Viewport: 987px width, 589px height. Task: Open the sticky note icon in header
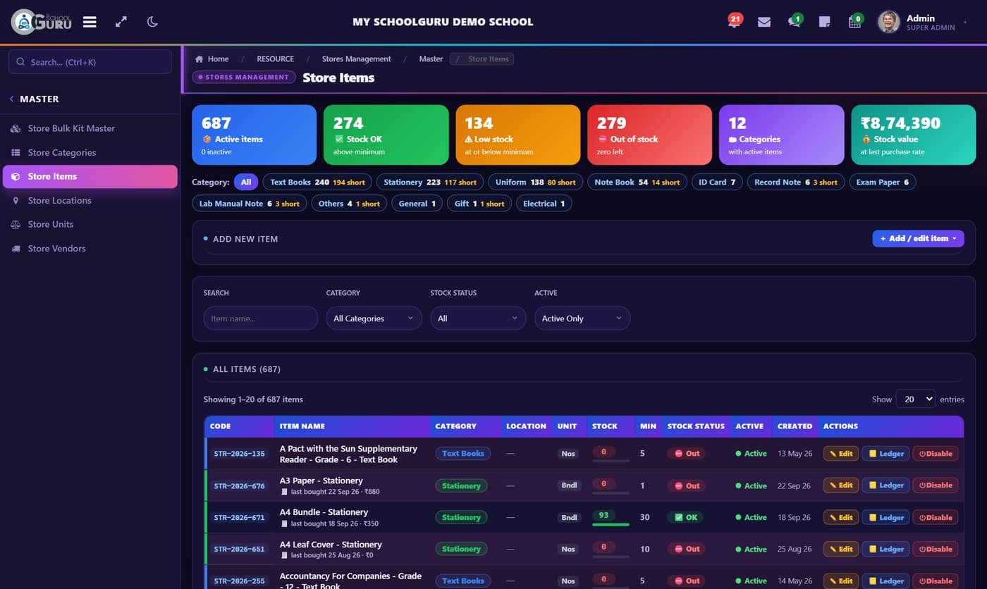pyautogui.click(x=824, y=22)
